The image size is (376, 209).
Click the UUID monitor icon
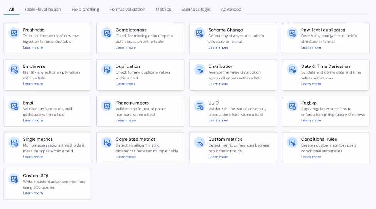199,106
